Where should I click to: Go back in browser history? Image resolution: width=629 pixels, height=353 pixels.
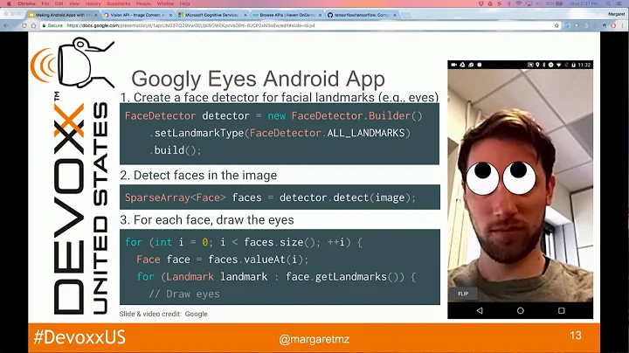tap(6, 25)
